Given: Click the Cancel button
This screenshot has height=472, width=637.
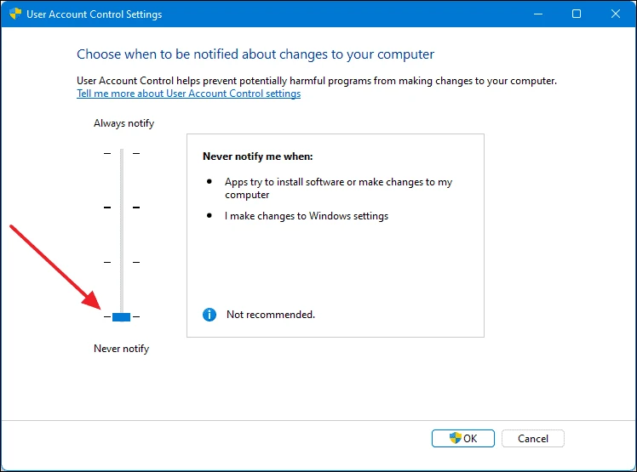Looking at the screenshot, I should 533,438.
